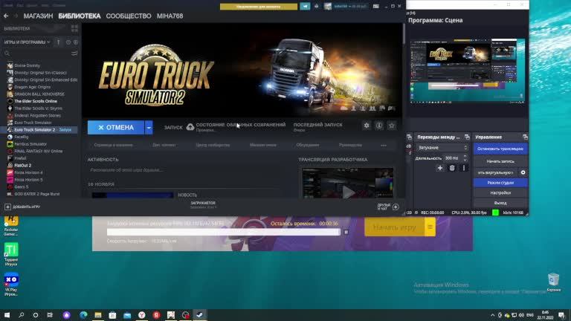The image size is (571, 321).
Task: Open the Discussions link for the game
Action: point(308,145)
